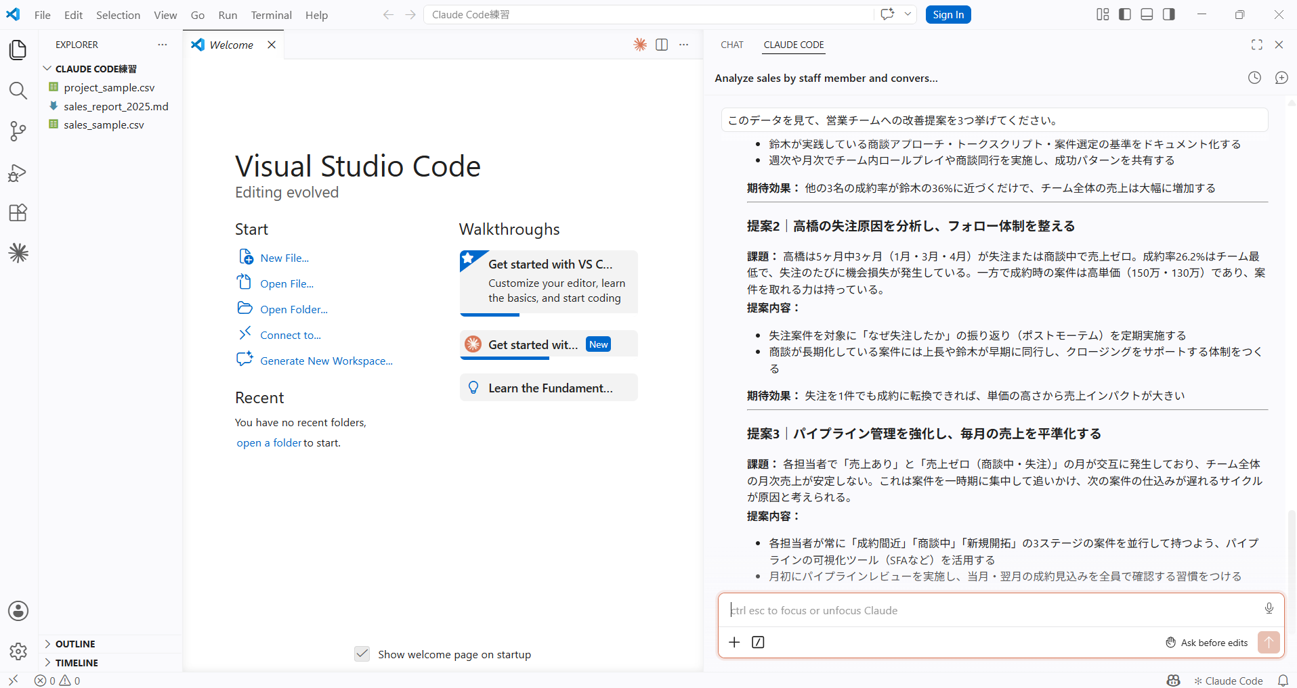The image size is (1297, 688).
Task: Go back with the navigation arrow
Action: tap(388, 15)
